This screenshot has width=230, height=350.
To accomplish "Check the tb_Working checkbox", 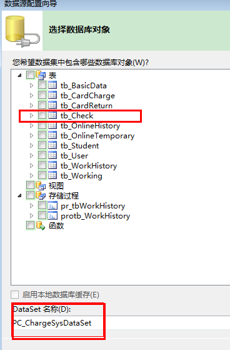I will coord(42,175).
